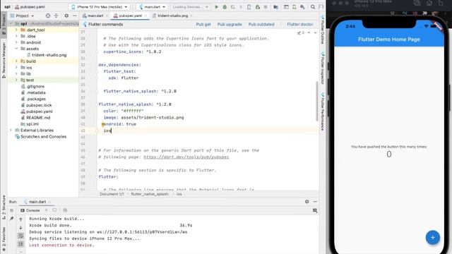Expand the lib folder
This screenshot has height=254, width=452.
(x=16, y=73)
